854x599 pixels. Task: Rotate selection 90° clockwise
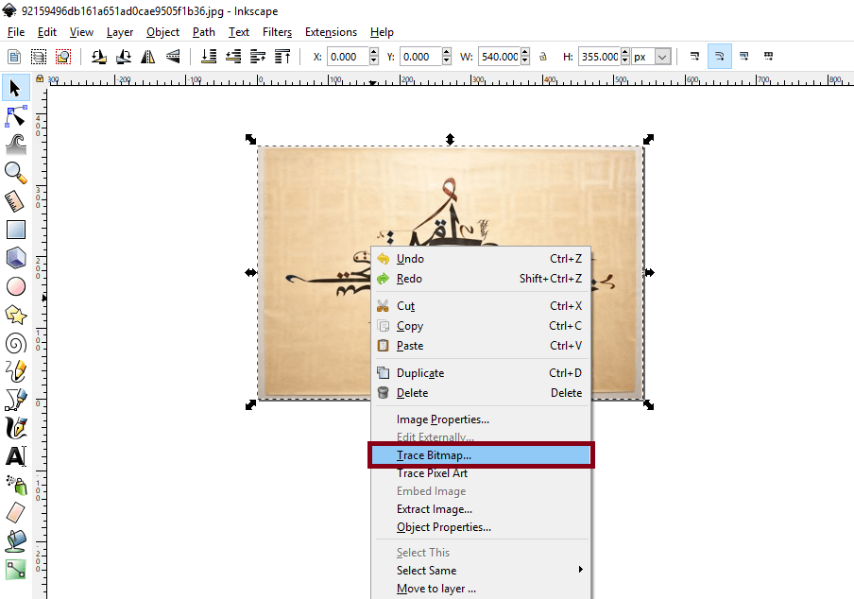(124, 57)
